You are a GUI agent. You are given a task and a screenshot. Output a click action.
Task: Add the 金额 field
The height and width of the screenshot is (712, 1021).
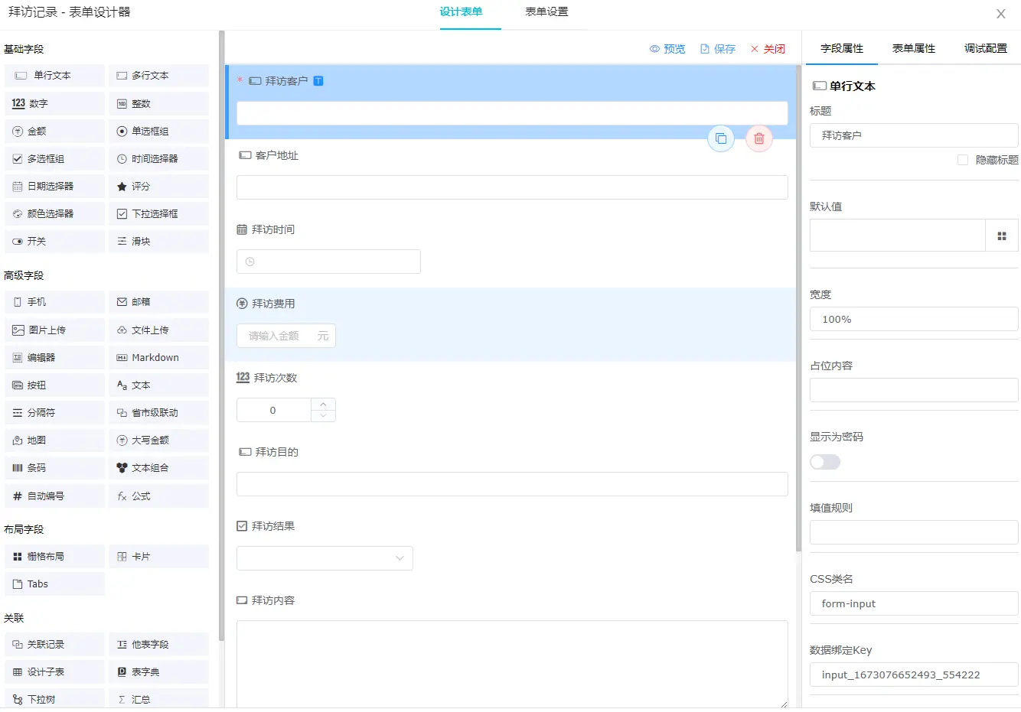54,131
